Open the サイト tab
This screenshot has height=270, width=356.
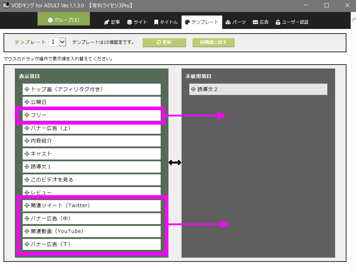137,22
